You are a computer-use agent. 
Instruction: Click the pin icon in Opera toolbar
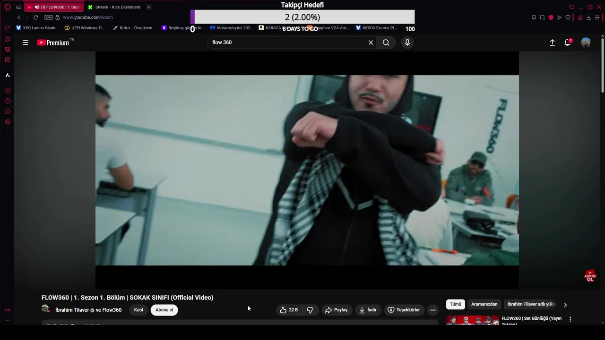[534, 17]
